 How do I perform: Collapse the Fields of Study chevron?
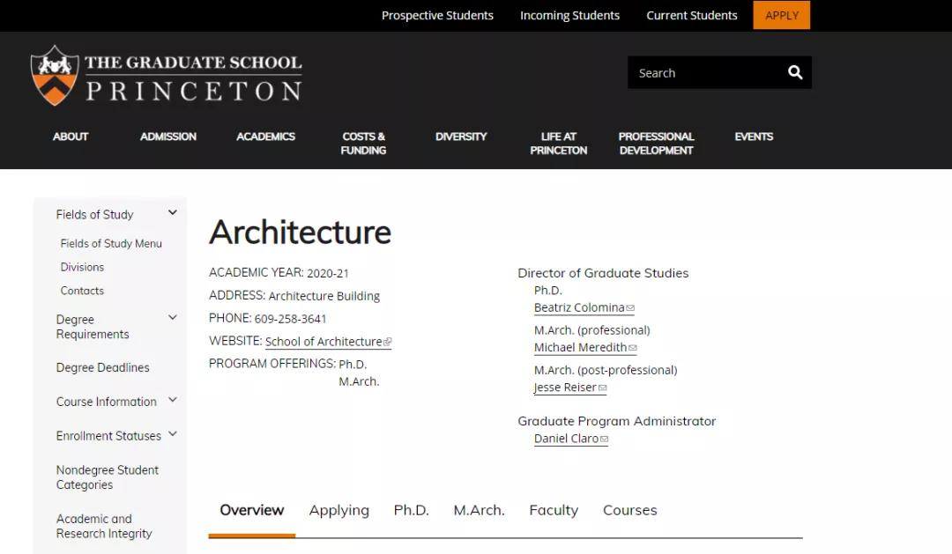click(x=173, y=213)
